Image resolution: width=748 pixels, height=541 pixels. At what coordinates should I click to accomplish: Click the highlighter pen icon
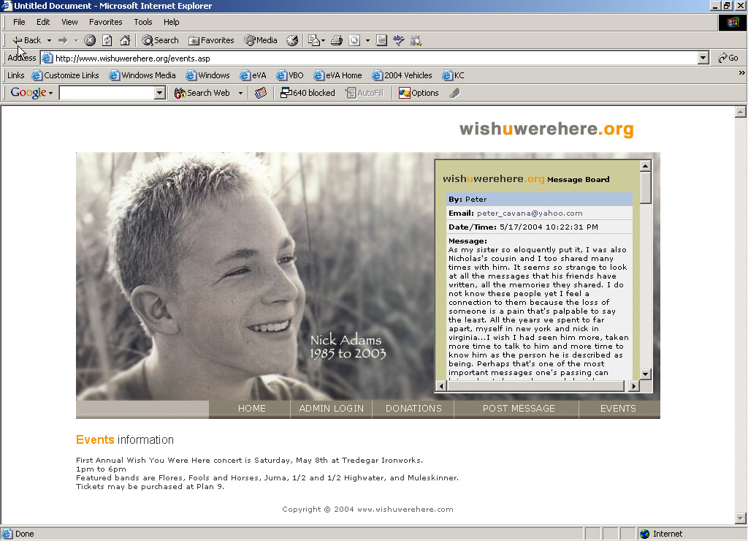coord(454,93)
